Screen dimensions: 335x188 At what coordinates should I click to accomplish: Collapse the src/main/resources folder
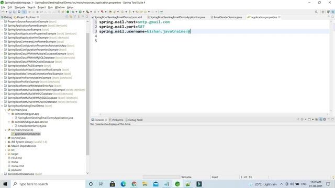point(6,130)
